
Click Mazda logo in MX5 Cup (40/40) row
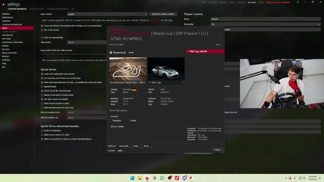coord(188,51)
